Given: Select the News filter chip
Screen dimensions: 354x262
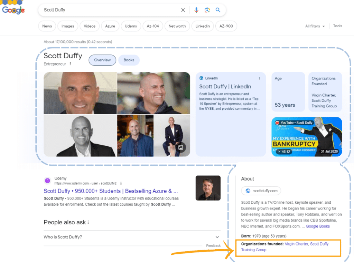Looking at the screenshot, I should coord(47,26).
